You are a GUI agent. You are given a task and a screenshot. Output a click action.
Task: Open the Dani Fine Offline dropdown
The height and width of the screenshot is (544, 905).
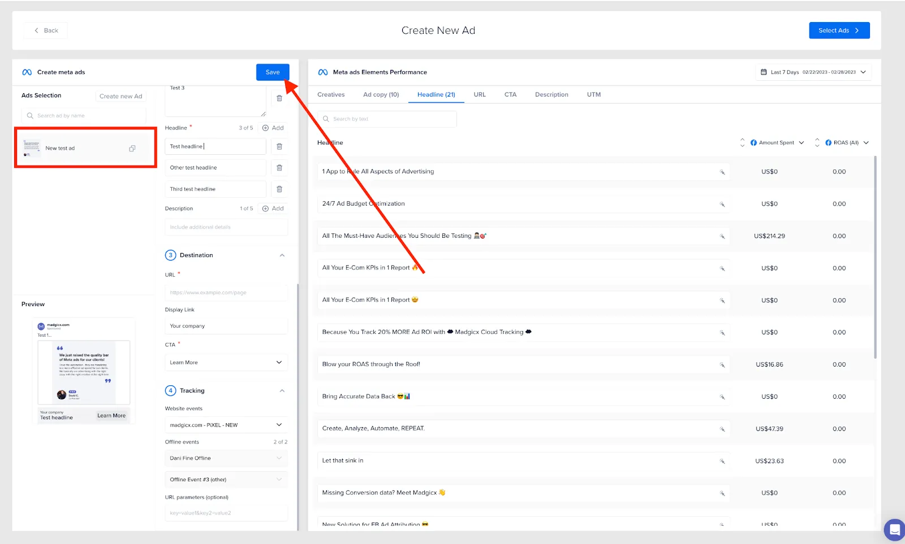(x=226, y=458)
